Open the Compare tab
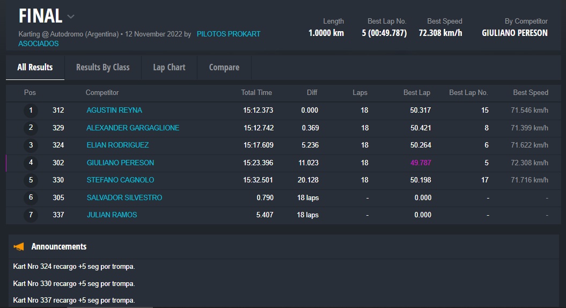This screenshot has height=308, width=566. (224, 68)
